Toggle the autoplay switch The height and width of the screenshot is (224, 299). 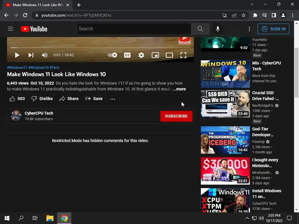point(112,55)
